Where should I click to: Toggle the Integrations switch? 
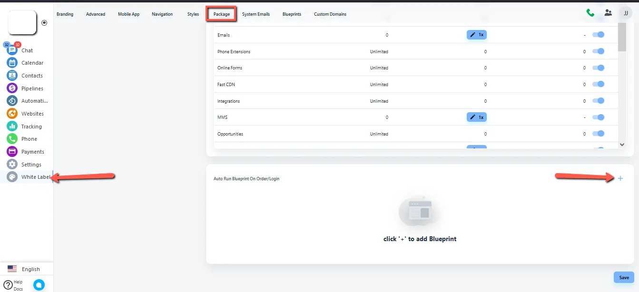(x=598, y=101)
